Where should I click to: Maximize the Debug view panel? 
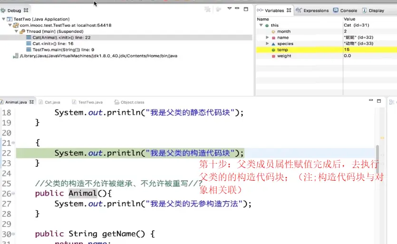point(246,9)
